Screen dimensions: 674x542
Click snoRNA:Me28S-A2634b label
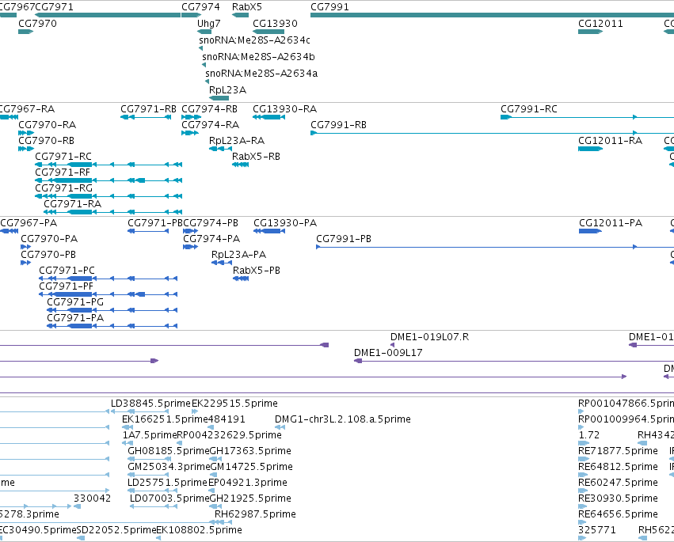pos(258,57)
